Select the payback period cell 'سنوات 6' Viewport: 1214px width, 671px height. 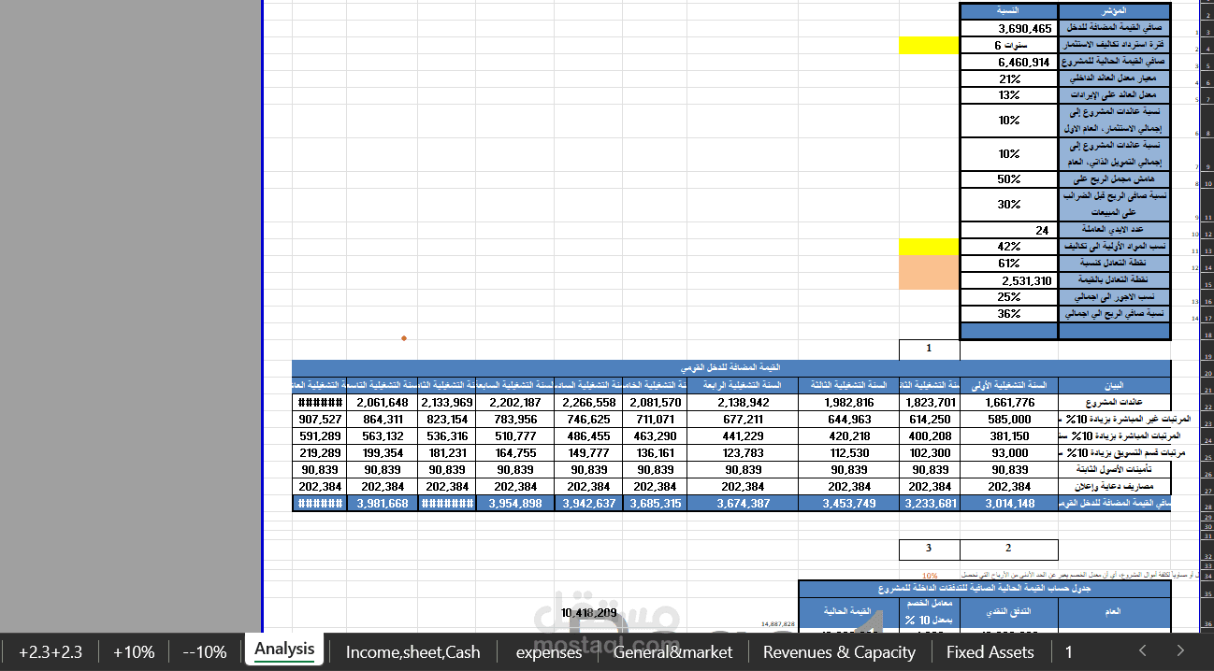pos(1009,45)
